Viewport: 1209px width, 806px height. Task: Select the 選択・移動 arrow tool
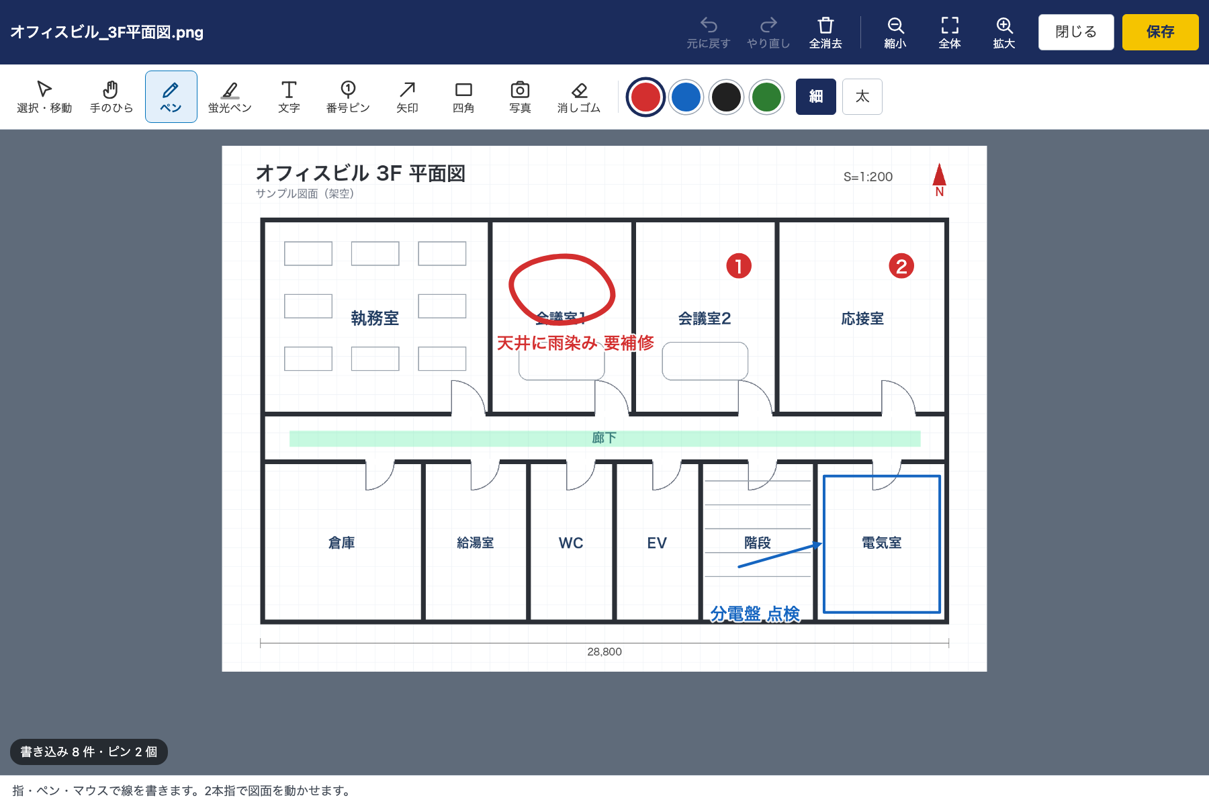click(x=44, y=97)
